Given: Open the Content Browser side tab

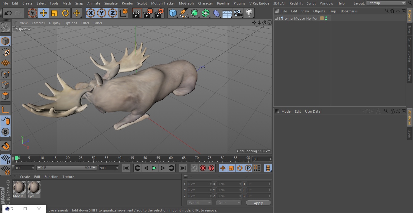Looking at the screenshot, I should (x=410, y=50).
